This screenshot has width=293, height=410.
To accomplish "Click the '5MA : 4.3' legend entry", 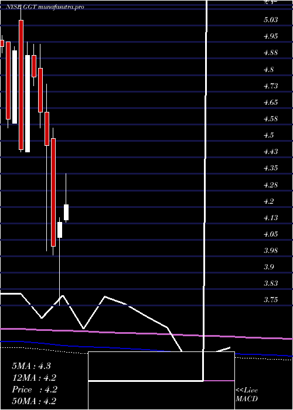I will tap(31, 366).
